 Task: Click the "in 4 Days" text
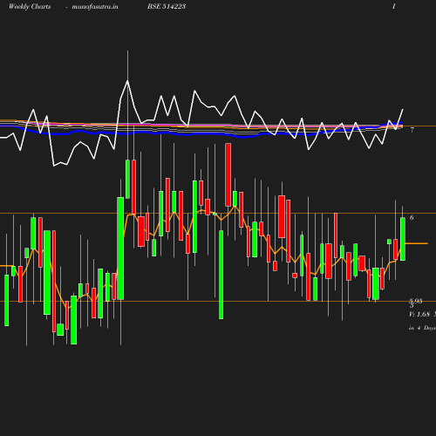pos(422,328)
